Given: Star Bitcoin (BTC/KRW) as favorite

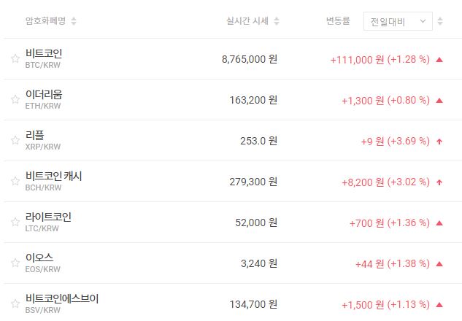Looking at the screenshot, I should point(15,59).
